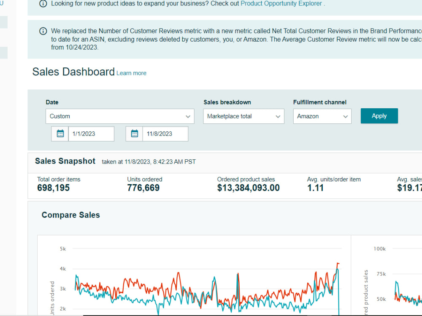Click info icon beside Product Opportunity notice
422x316 pixels.
click(43, 4)
